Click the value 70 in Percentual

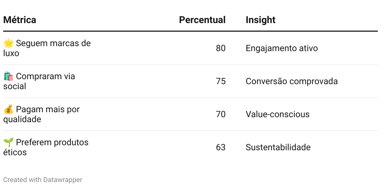coord(220,114)
